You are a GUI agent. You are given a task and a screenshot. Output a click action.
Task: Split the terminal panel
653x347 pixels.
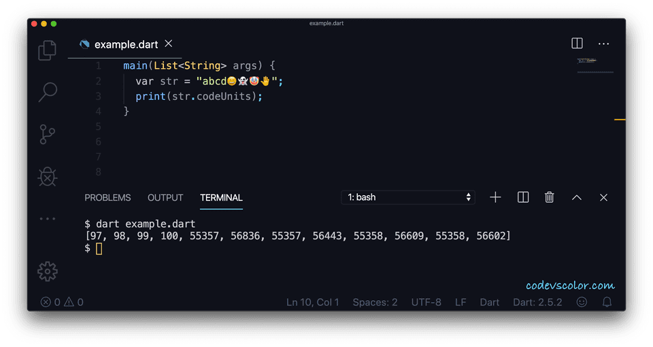[x=523, y=197]
